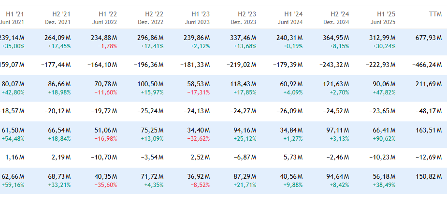Select the H1 '25 Juni 2025 column header
447x198 pixels.
click(383, 18)
